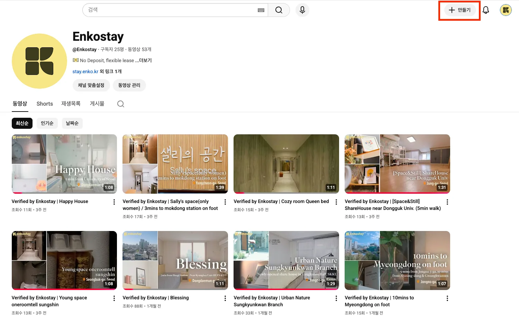The width and height of the screenshot is (519, 318).
Task: Open the stay.enko.kr link
Action: 85,71
